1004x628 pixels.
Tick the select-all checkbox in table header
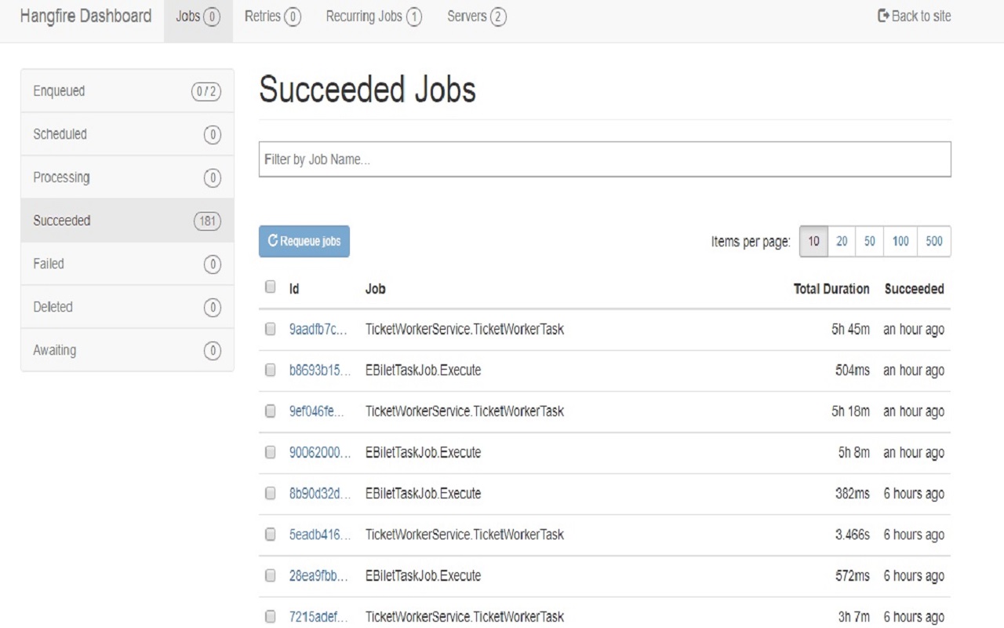pos(271,287)
